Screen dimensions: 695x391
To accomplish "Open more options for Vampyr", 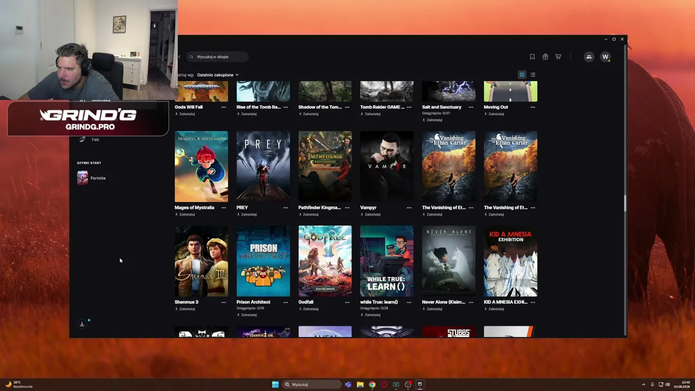I will 409,208.
